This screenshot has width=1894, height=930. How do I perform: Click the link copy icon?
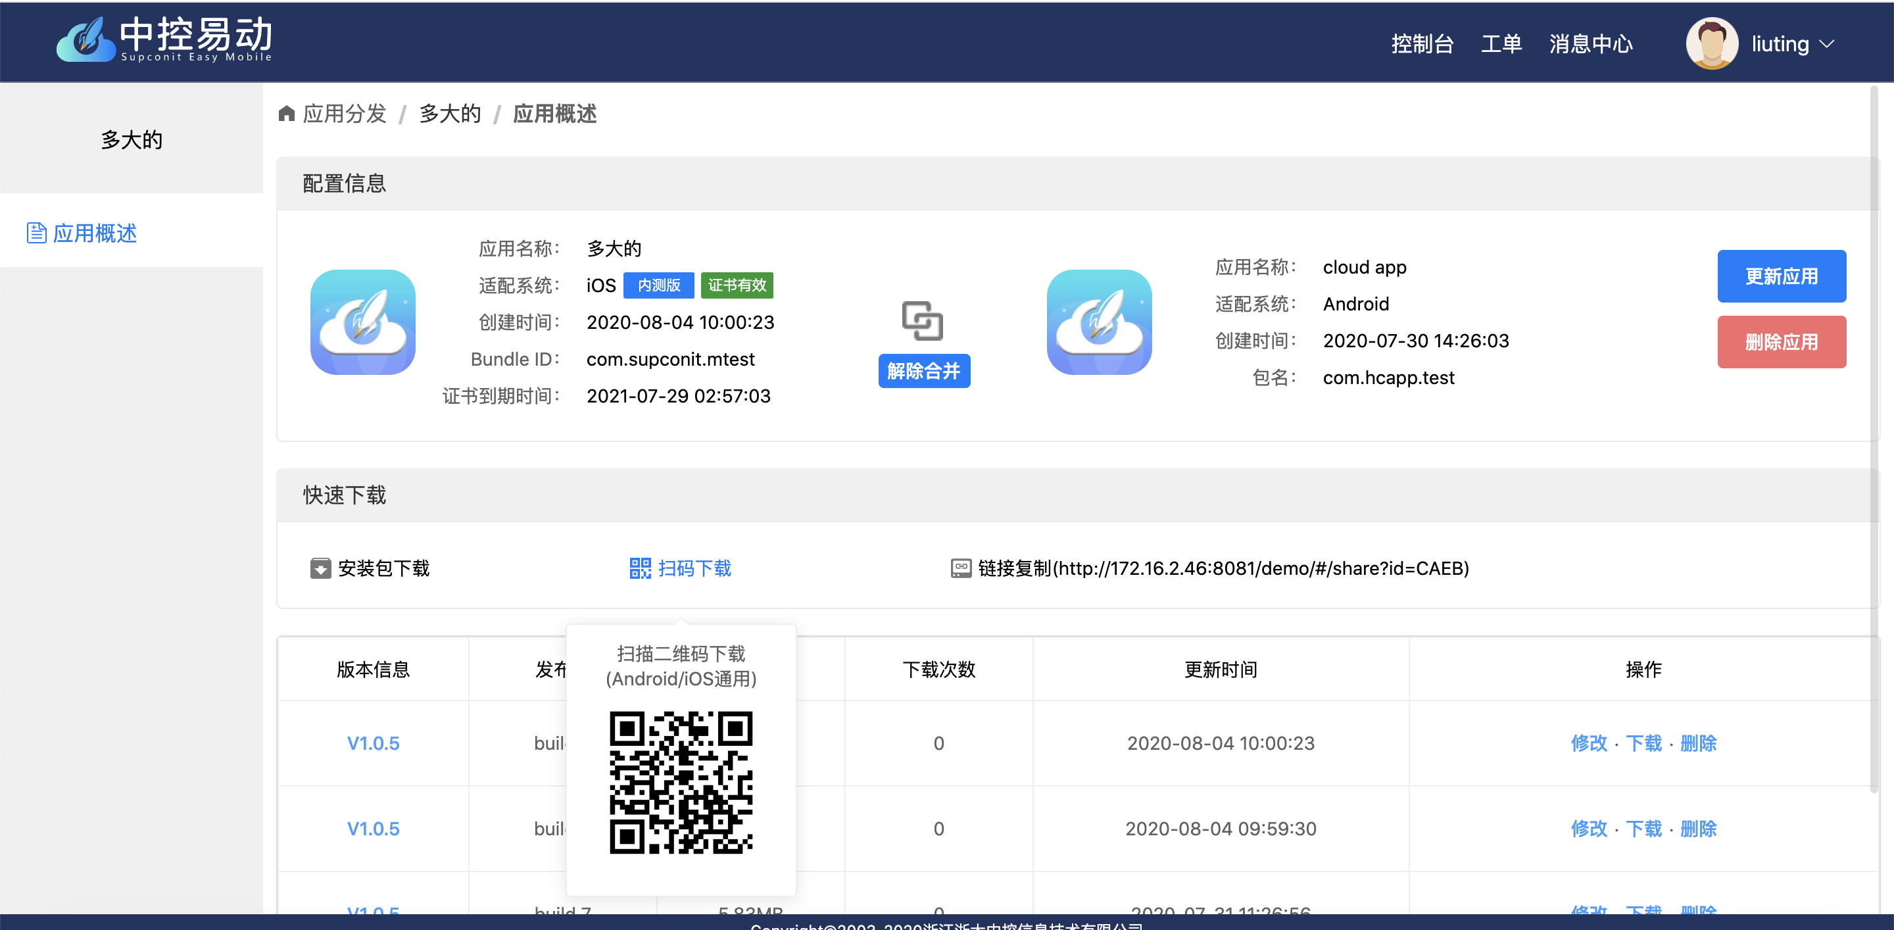961,568
